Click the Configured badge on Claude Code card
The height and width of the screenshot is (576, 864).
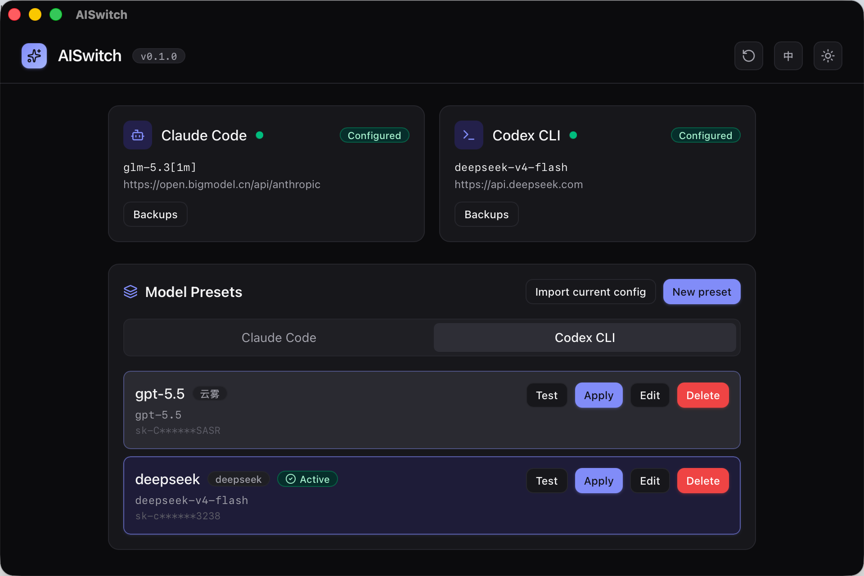(x=374, y=135)
